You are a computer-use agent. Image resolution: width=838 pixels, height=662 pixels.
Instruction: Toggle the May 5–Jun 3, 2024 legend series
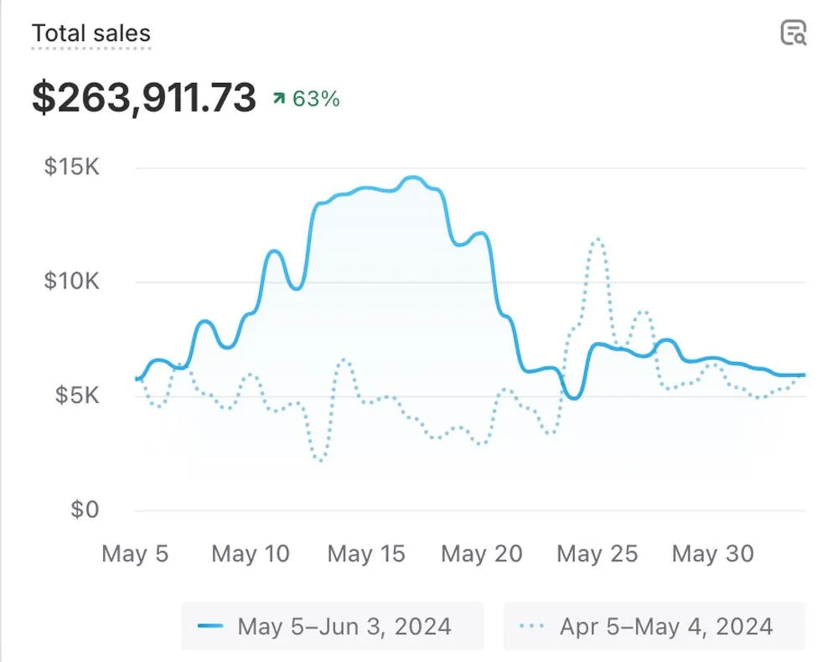tap(332, 626)
